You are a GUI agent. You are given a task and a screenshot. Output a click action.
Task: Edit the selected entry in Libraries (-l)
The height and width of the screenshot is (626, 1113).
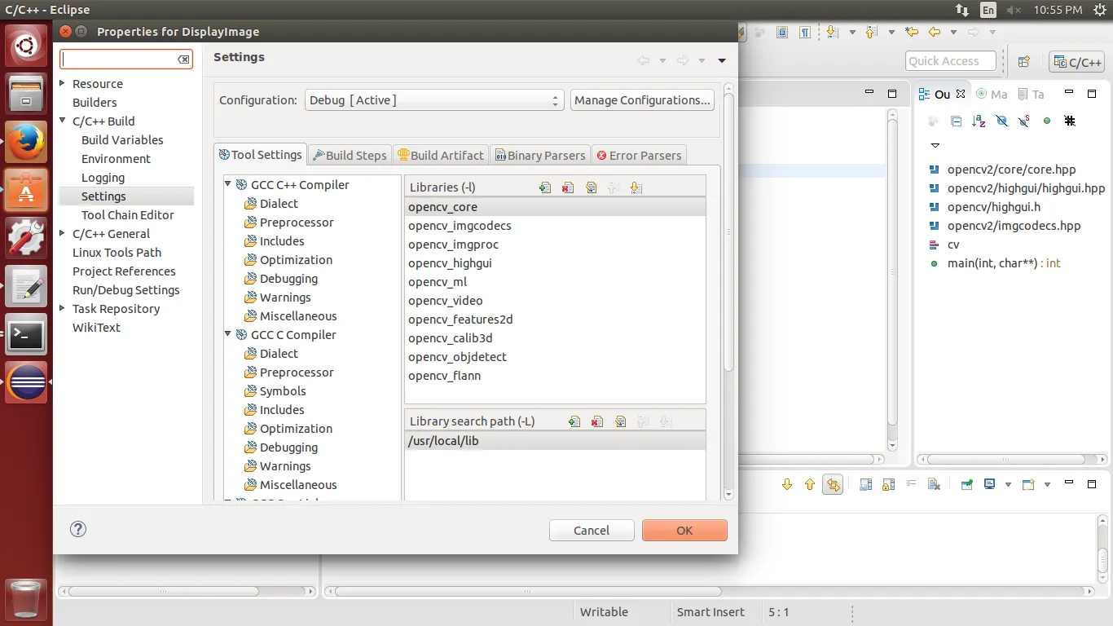[x=591, y=187]
